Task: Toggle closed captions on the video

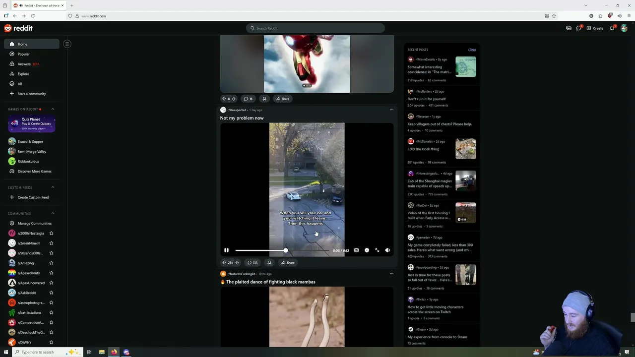Action: [356, 250]
